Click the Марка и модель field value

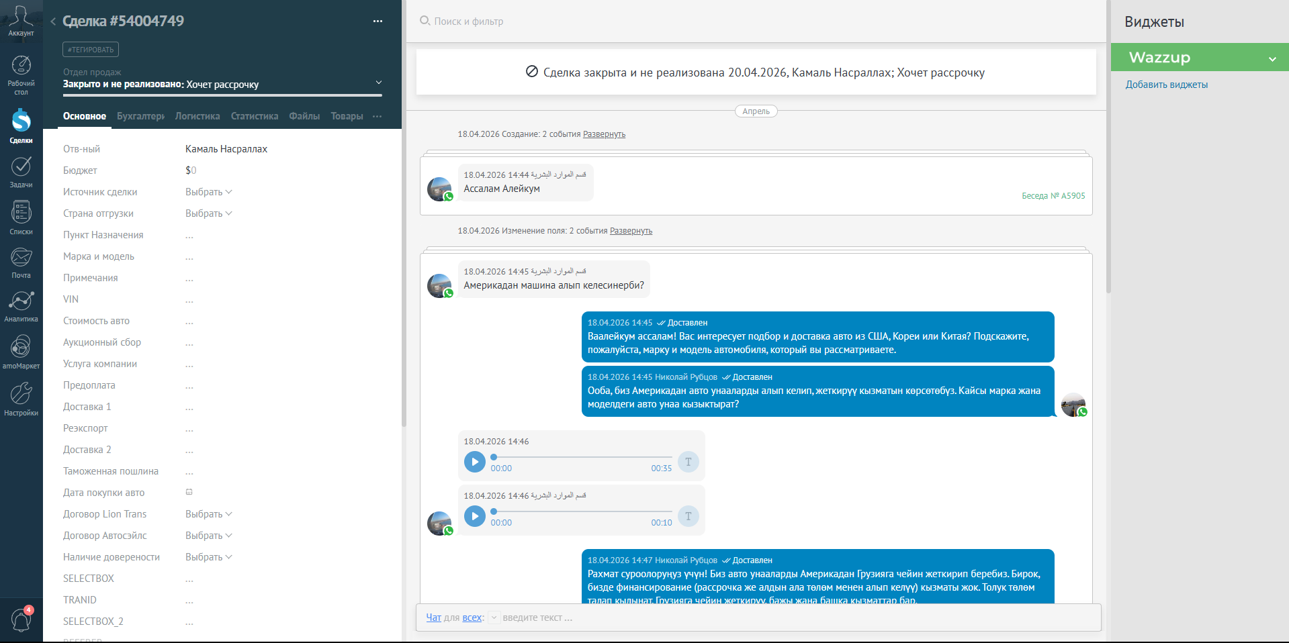[189, 258]
